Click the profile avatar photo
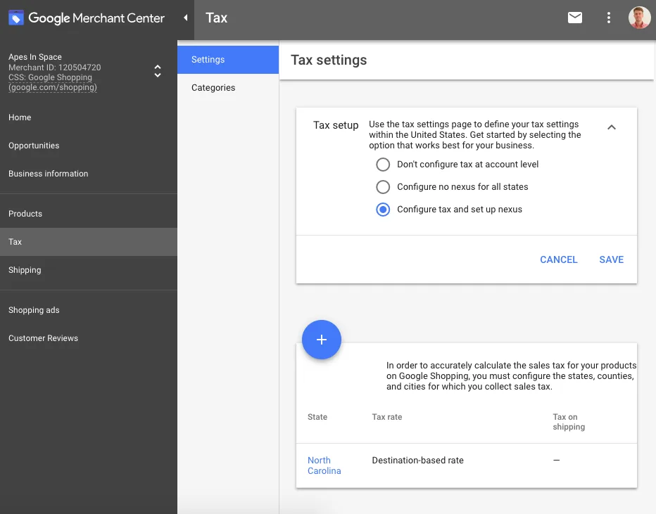656x514 pixels. coord(639,18)
